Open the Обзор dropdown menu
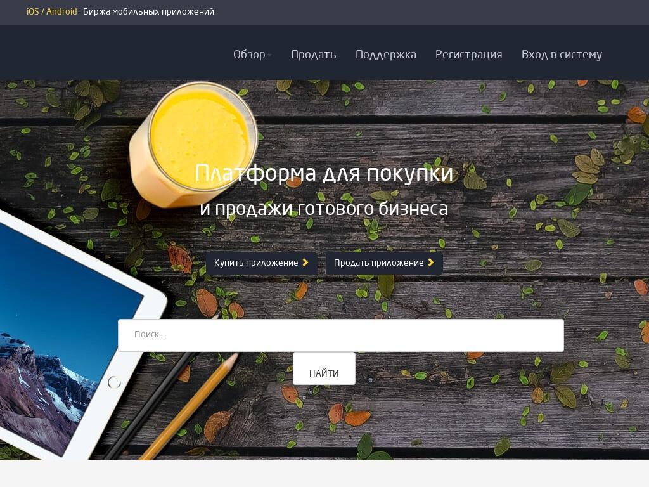Screen dimensions: 649x487 click(x=252, y=55)
